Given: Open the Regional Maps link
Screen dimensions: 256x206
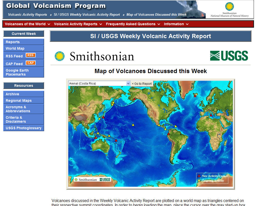Looking at the screenshot, I should pyautogui.click(x=24, y=101).
